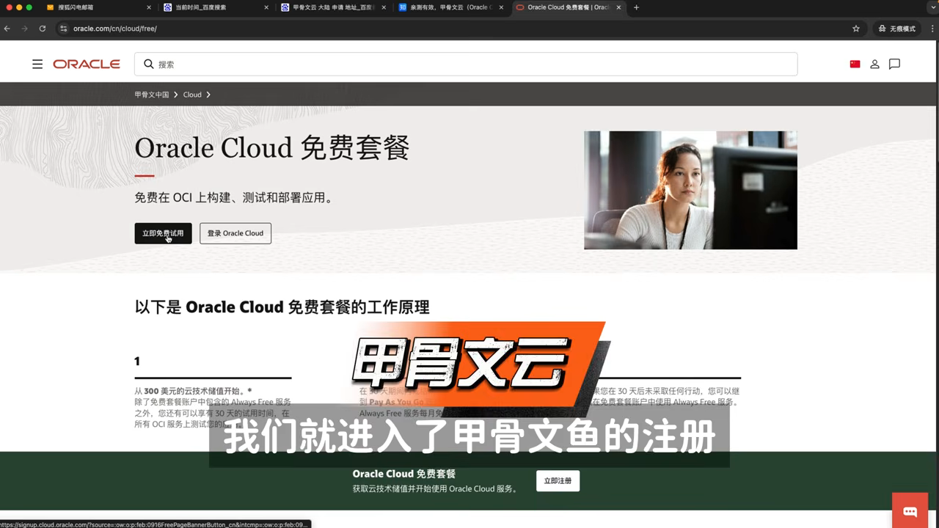Click the woman at computer hero image
Viewport: 939px width, 528px height.
(x=690, y=191)
